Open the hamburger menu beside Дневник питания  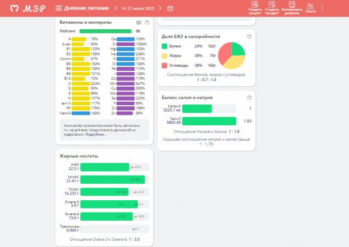pyautogui.click(x=59, y=8)
